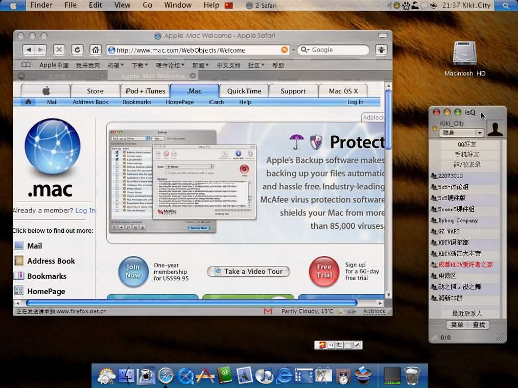
Task: Switch to the iPod + iTunes tab
Action: (x=145, y=91)
